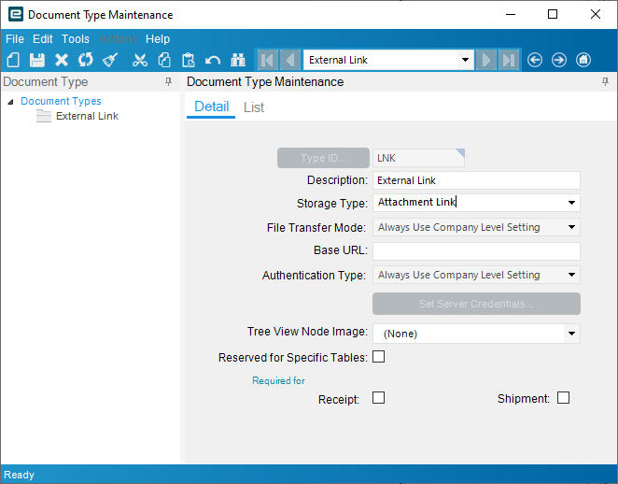The image size is (618, 484).
Task: Select Document Types root tree link
Action: point(61,101)
